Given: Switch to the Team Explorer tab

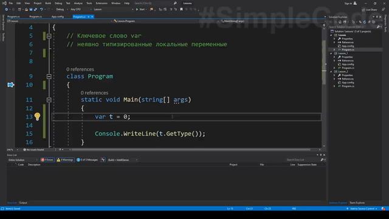Looking at the screenshot, I should [357, 203].
